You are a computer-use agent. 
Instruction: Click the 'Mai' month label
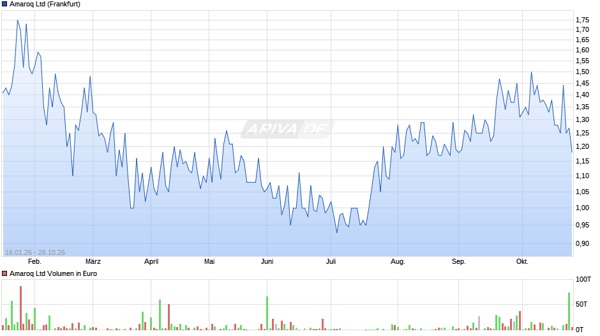209,262
